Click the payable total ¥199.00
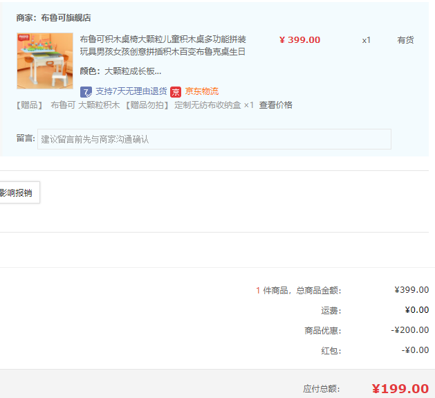 pos(400,389)
